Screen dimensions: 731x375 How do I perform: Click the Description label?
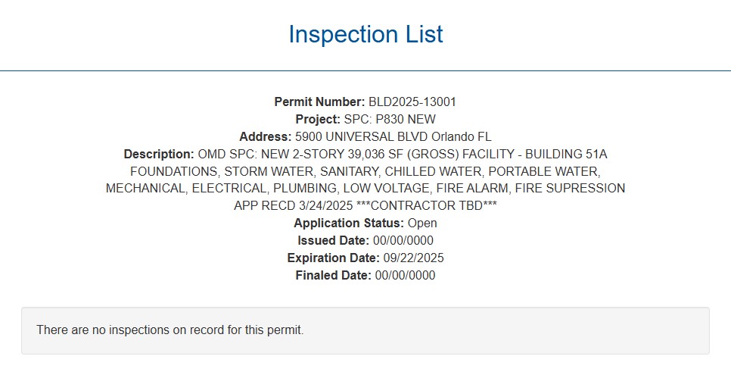(x=159, y=155)
